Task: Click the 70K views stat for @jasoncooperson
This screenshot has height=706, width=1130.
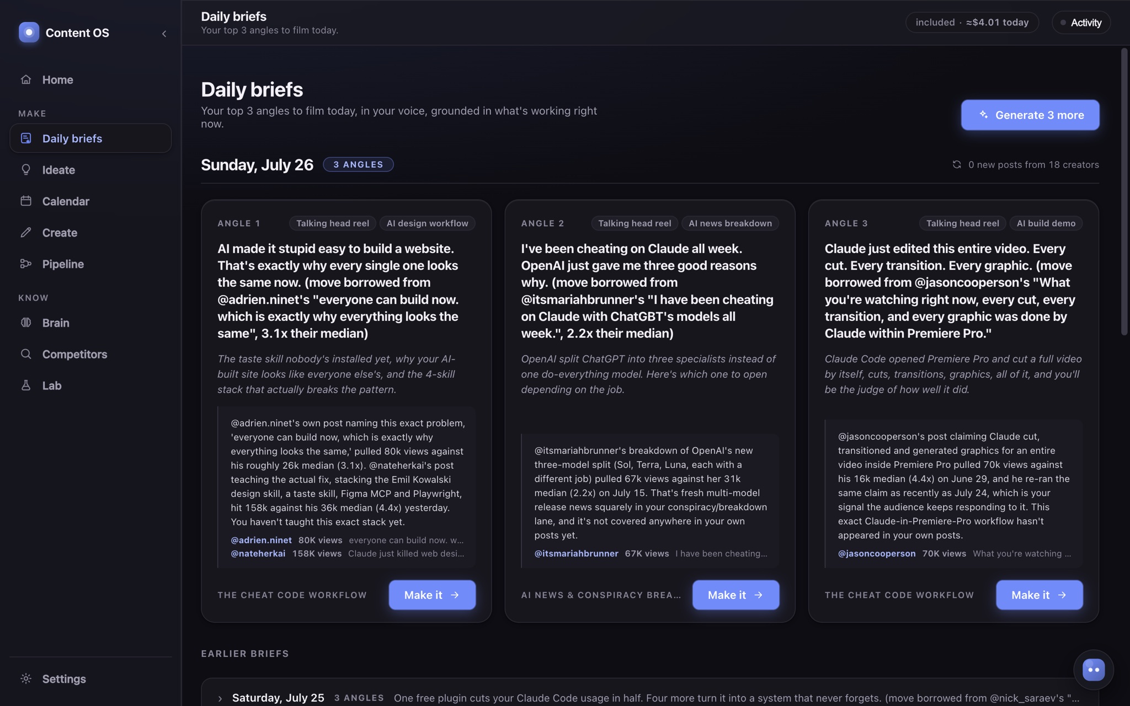Action: tap(944, 553)
